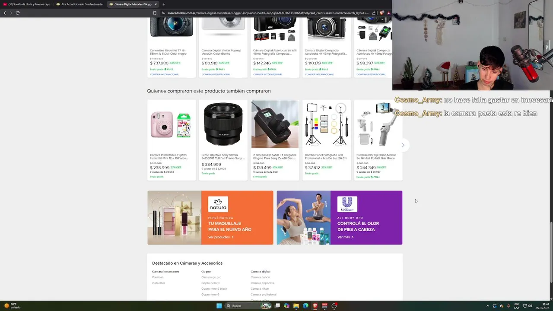The height and width of the screenshot is (311, 553).
Task: View the DJI Osmo Mobile gimbal thumbnail
Action: (378, 124)
